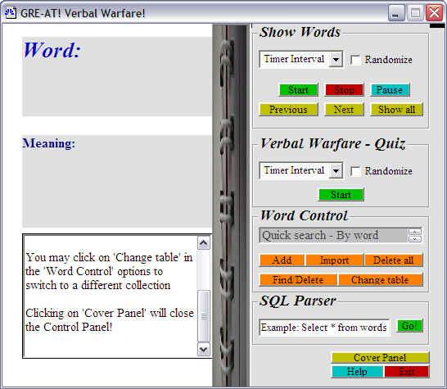Click the SQL Parser query input field

point(324,327)
